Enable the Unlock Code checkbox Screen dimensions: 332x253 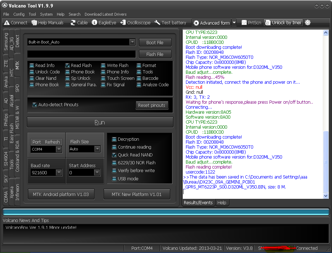click(32, 72)
